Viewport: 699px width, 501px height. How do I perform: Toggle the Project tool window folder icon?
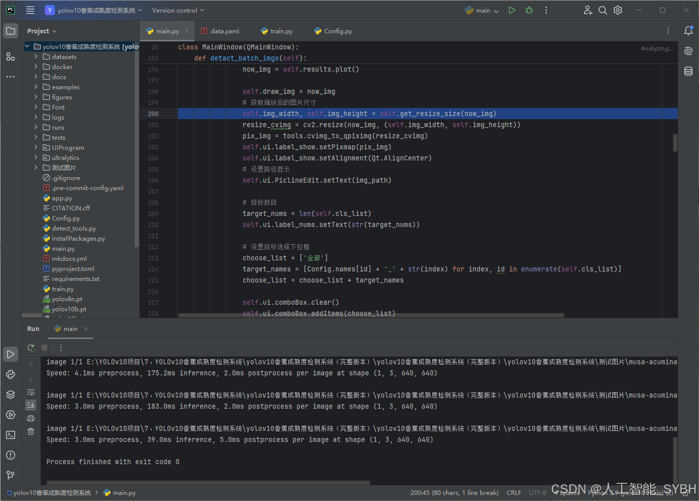[x=11, y=31]
